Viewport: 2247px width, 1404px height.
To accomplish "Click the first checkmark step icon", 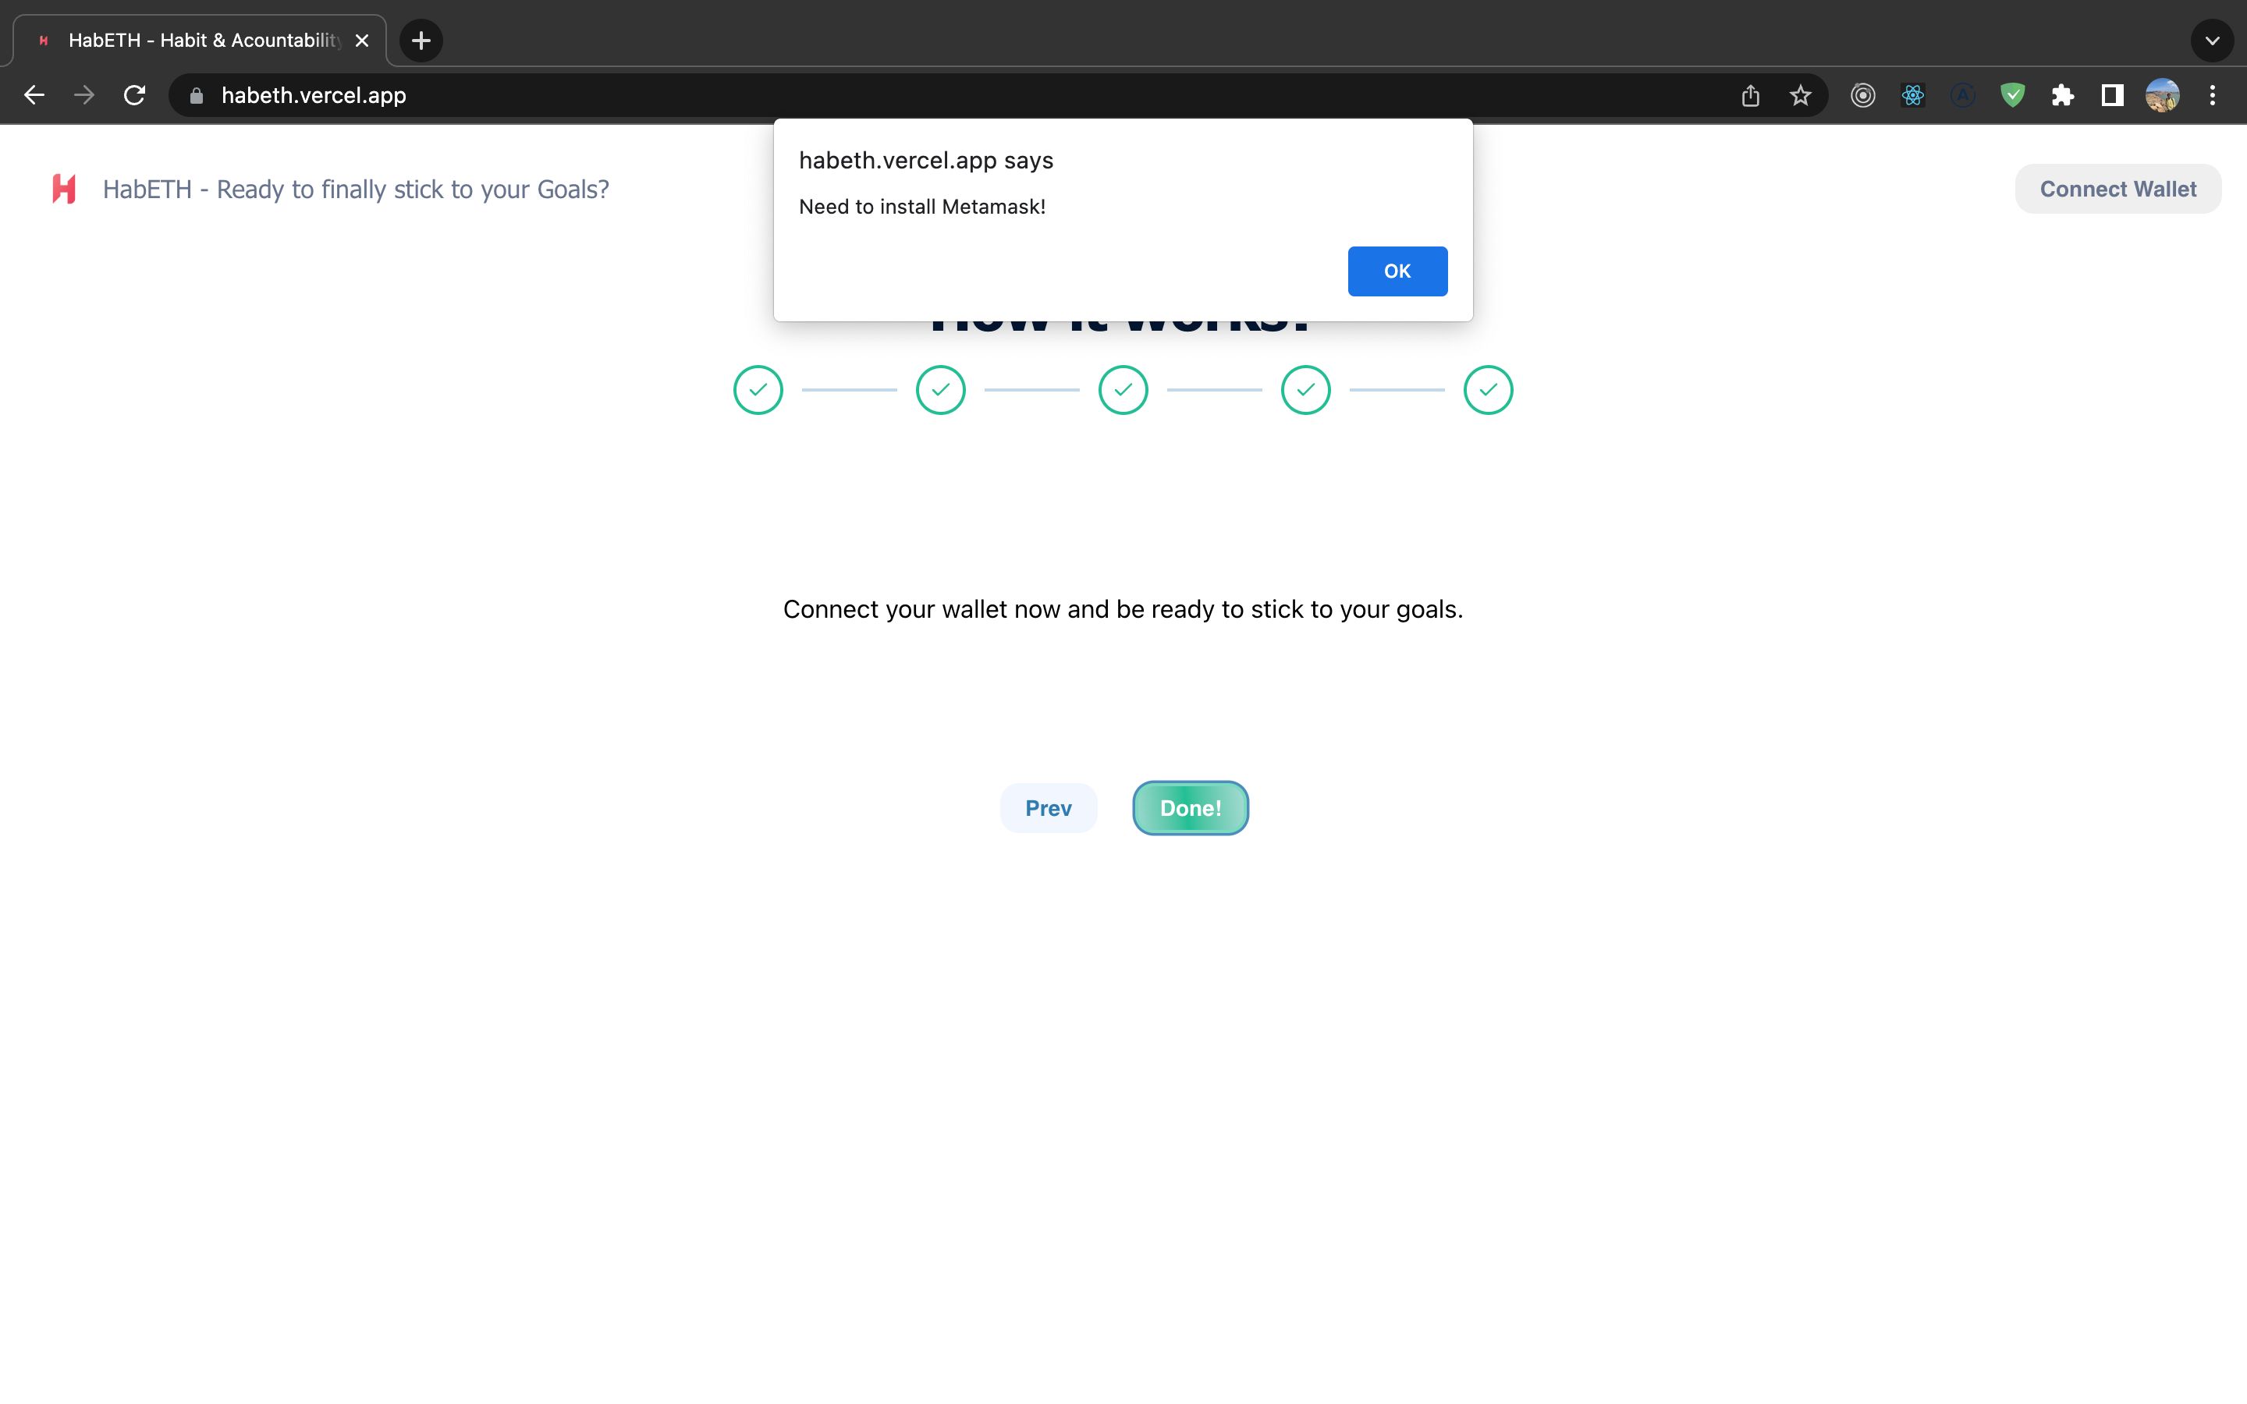I will (758, 388).
